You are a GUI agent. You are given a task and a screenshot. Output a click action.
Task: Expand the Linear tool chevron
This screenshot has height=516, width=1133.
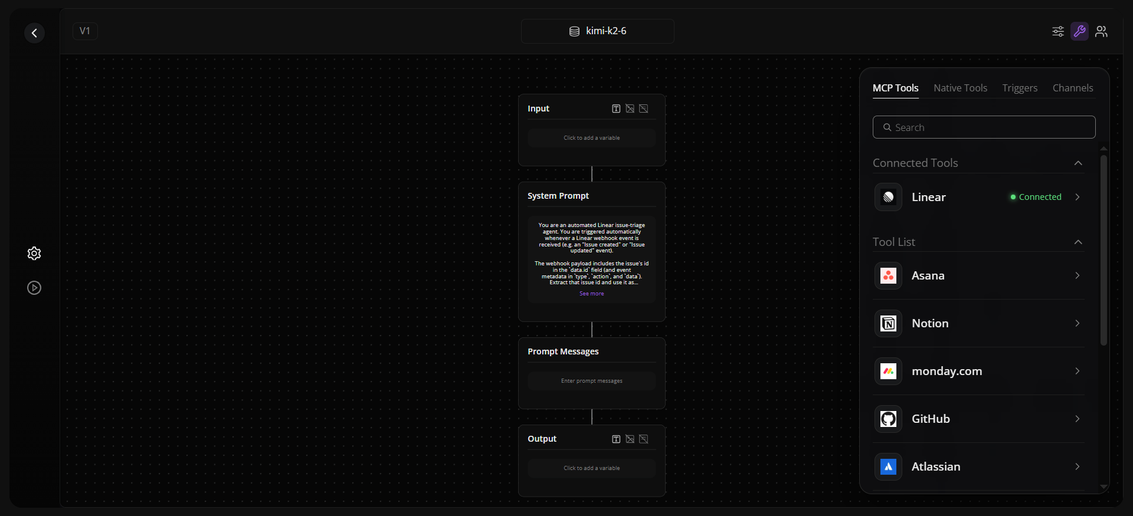coord(1078,197)
